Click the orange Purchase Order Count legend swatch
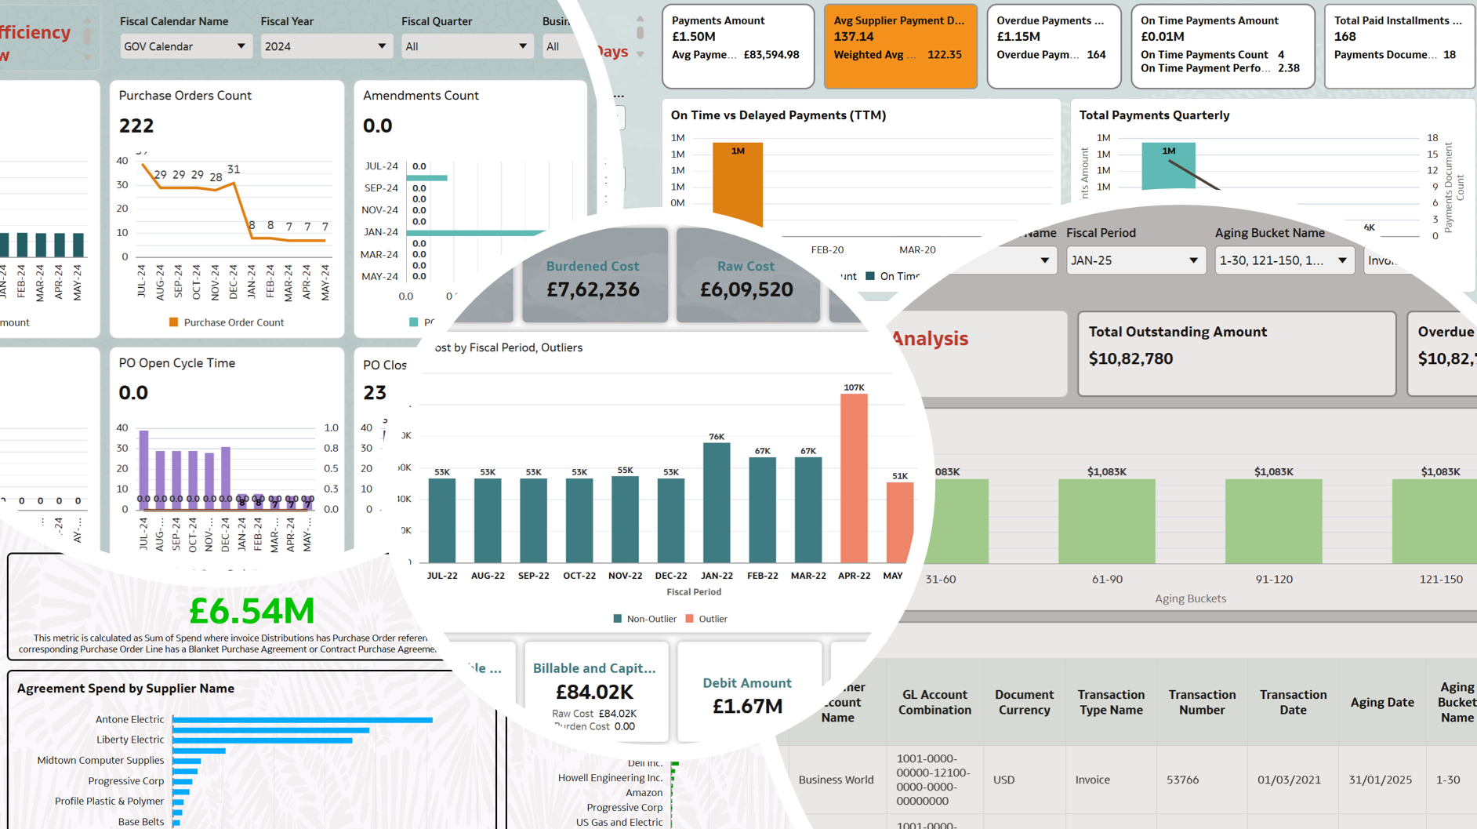Image resolution: width=1477 pixels, height=829 pixels. pos(174,322)
